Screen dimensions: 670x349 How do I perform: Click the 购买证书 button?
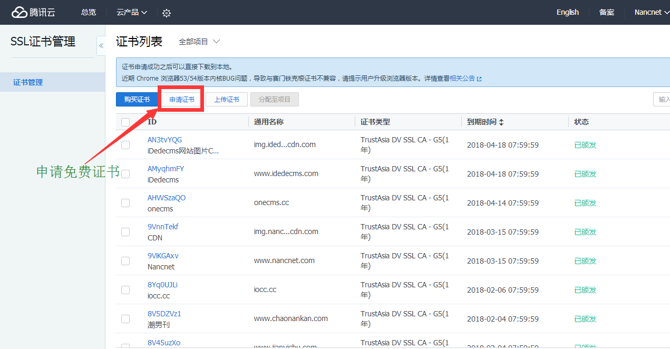(137, 100)
